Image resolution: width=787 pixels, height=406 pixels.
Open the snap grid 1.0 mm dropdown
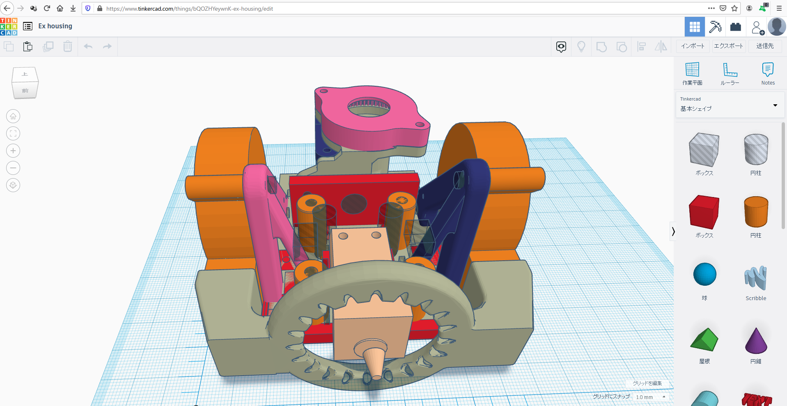point(651,397)
